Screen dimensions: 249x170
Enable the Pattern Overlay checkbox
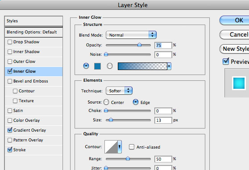[10, 140]
